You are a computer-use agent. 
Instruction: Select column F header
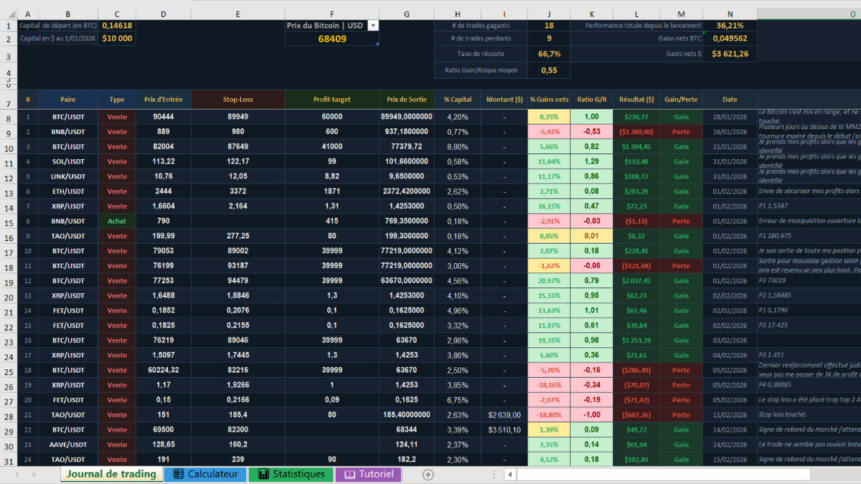(x=331, y=14)
